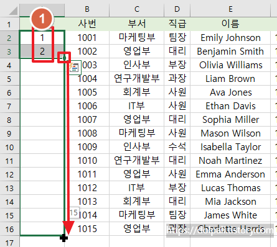Select row 5 header
277x247 pixels.
point(9,79)
